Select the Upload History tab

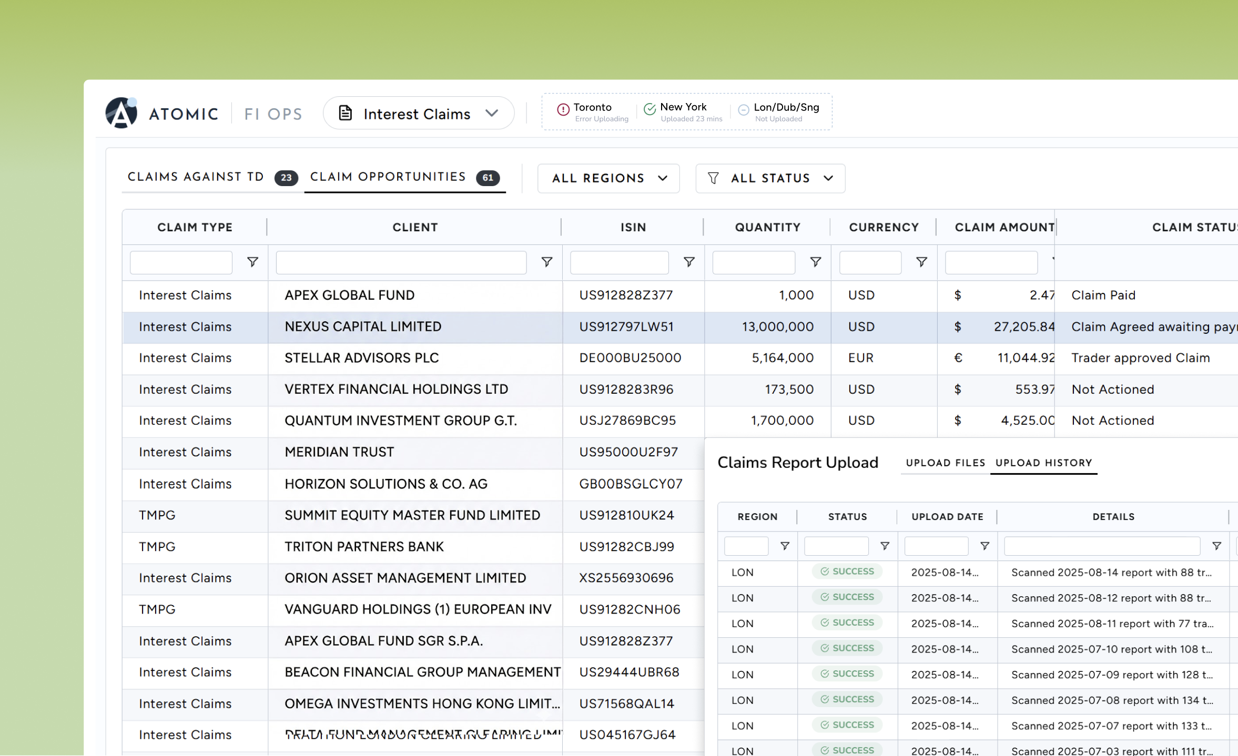tap(1043, 463)
